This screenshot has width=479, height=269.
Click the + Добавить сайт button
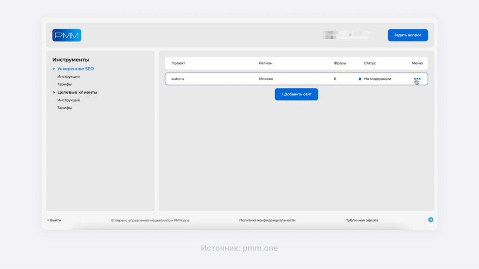[x=296, y=94]
